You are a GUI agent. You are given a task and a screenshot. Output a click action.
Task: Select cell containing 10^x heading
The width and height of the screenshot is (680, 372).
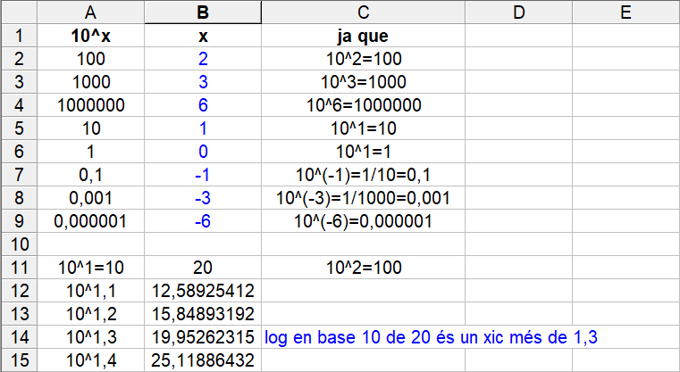pyautogui.click(x=91, y=37)
